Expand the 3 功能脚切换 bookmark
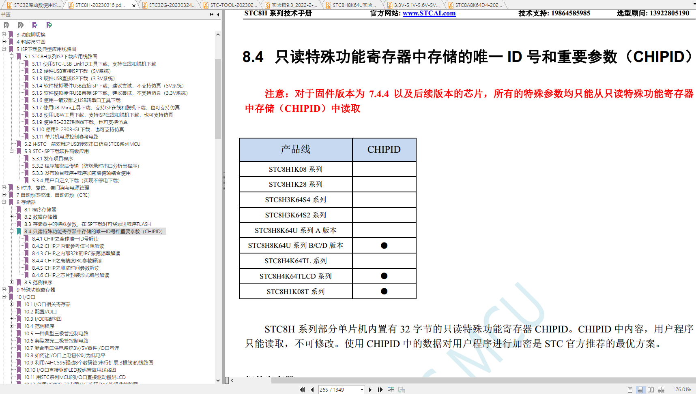696x394 pixels. 4,34
